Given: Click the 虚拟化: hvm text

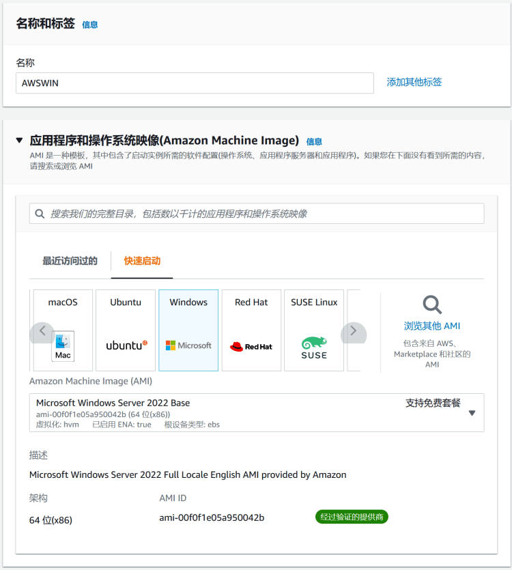Looking at the screenshot, I should point(57,425).
